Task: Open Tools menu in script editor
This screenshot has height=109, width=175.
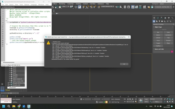Action: point(21,4)
